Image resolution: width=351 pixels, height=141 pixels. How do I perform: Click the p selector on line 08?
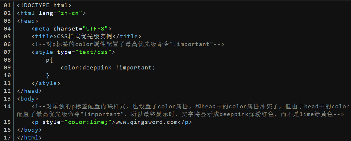click(48, 60)
